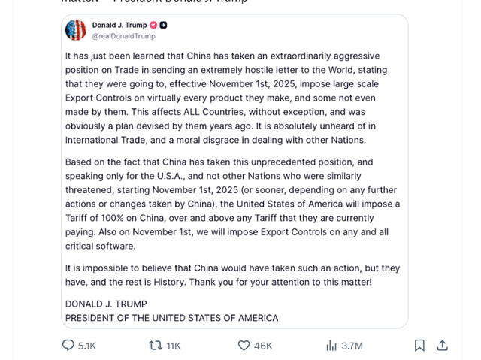Click the reply speech bubble icon
The image size is (481, 360).
68,346
